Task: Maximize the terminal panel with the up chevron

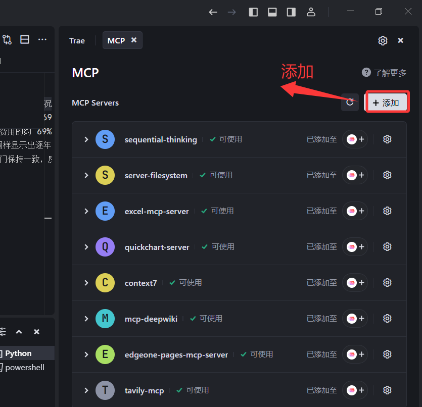Action: click(19, 332)
